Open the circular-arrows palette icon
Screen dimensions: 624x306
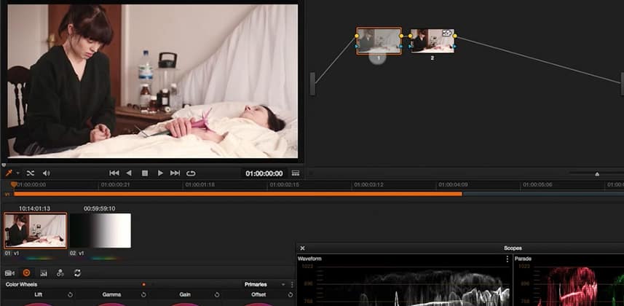click(77, 273)
